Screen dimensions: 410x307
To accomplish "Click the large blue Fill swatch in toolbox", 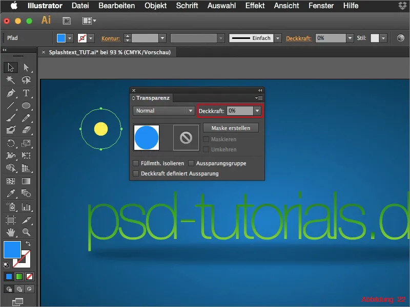I will [12, 250].
